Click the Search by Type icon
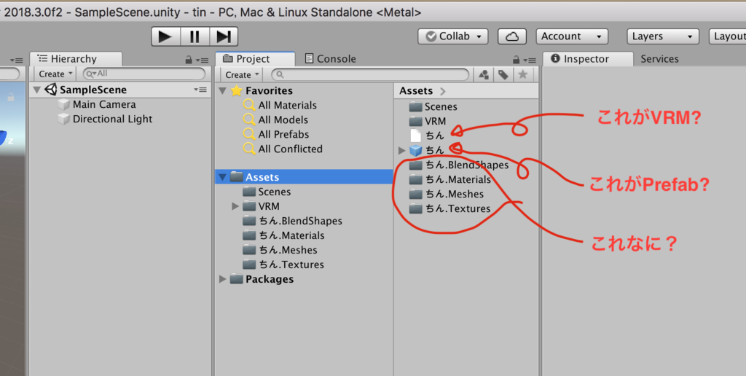Screen dimensions: 746x376 pyautogui.click(x=484, y=74)
